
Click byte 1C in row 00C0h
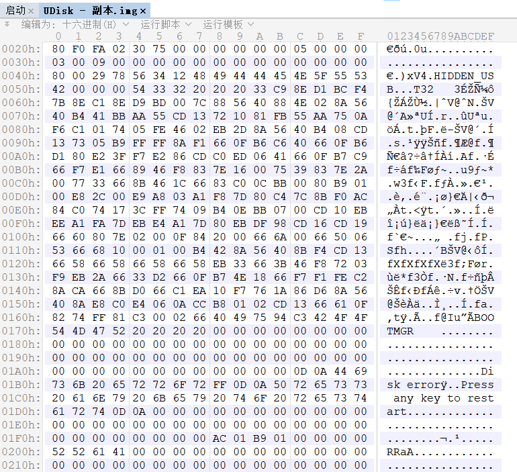(179, 183)
